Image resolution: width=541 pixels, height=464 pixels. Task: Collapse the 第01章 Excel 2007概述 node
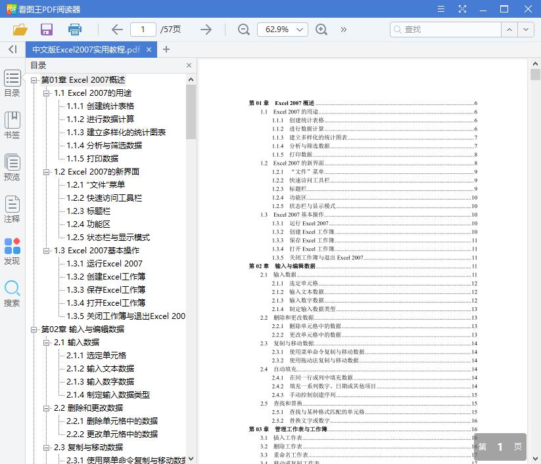(33, 79)
